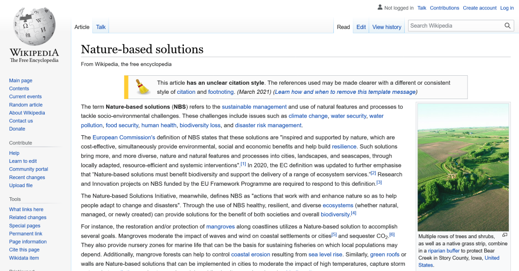Follow the mangroves link
The width and height of the screenshot is (519, 271).
pos(220,227)
